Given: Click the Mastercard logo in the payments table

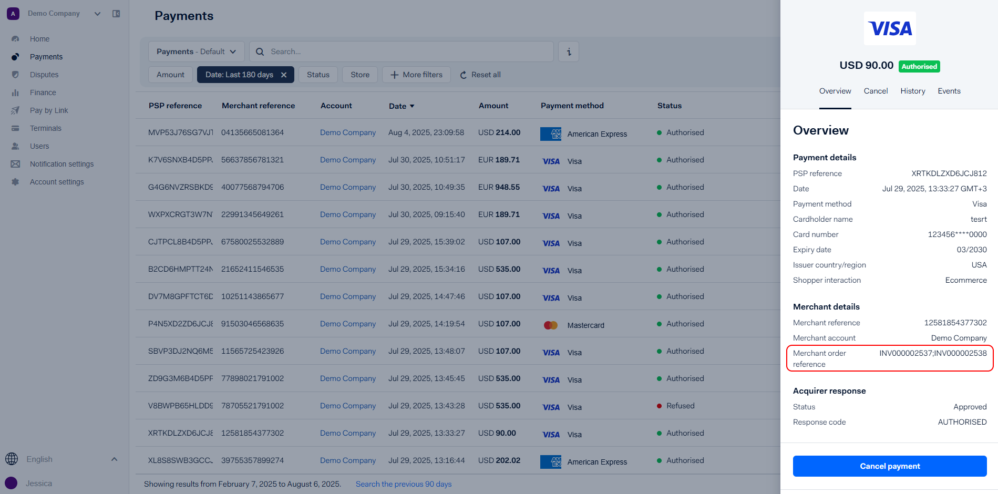Looking at the screenshot, I should (551, 325).
